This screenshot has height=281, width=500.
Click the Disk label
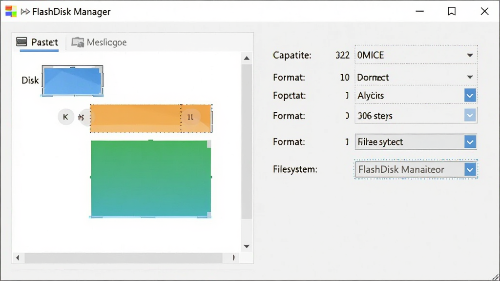coord(30,80)
